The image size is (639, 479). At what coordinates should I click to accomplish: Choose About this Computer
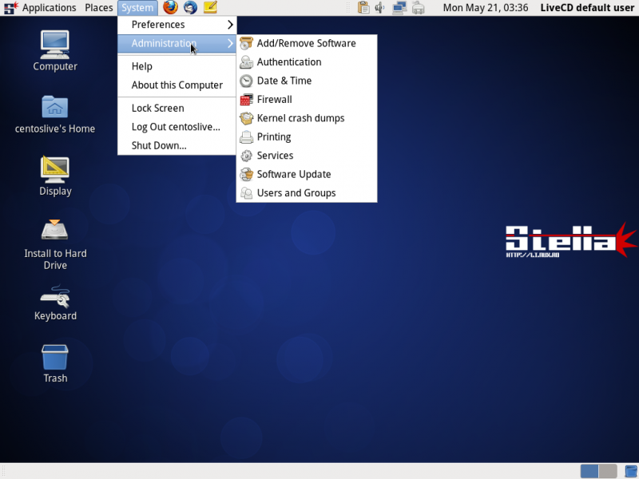[x=177, y=85]
